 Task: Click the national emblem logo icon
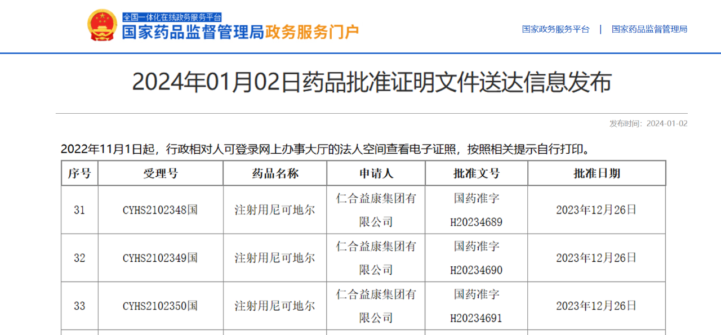[102, 25]
